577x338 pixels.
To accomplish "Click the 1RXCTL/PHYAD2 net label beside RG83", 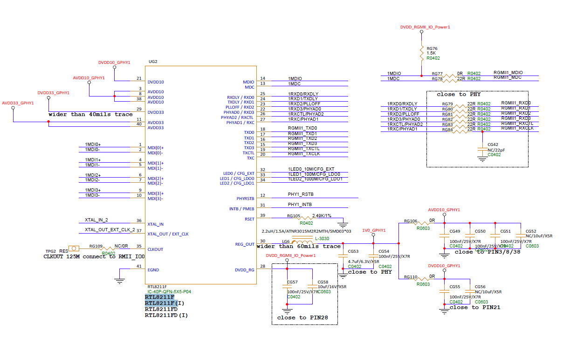I will [405, 124].
